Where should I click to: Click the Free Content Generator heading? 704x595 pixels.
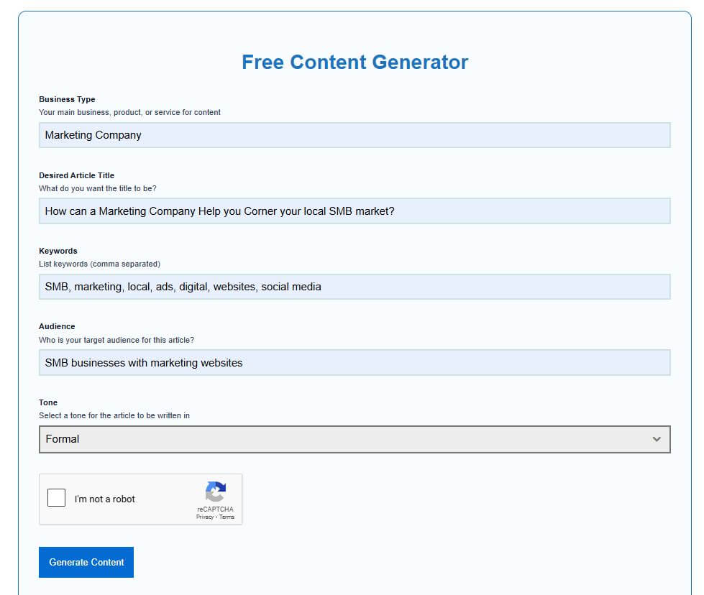[x=354, y=63]
